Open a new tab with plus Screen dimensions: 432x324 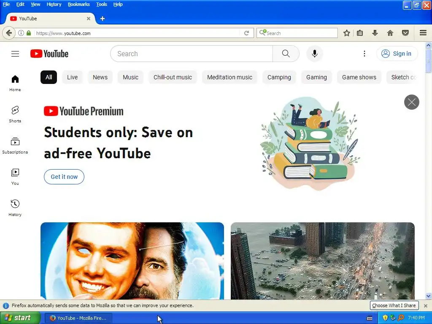tap(103, 19)
